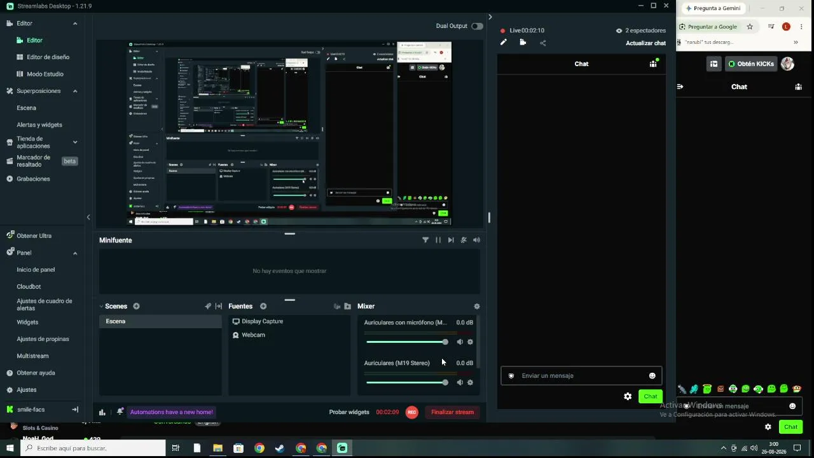Open emoji picker in Streamlabs chat input

652,376
